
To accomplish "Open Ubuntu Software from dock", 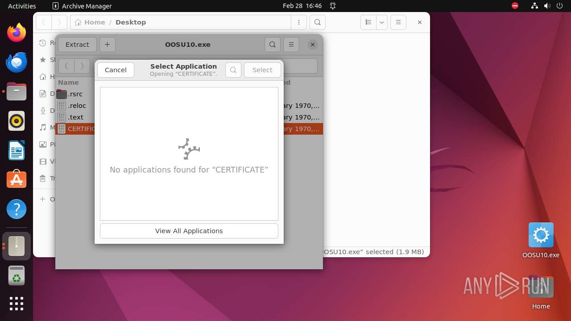I will [x=17, y=180].
